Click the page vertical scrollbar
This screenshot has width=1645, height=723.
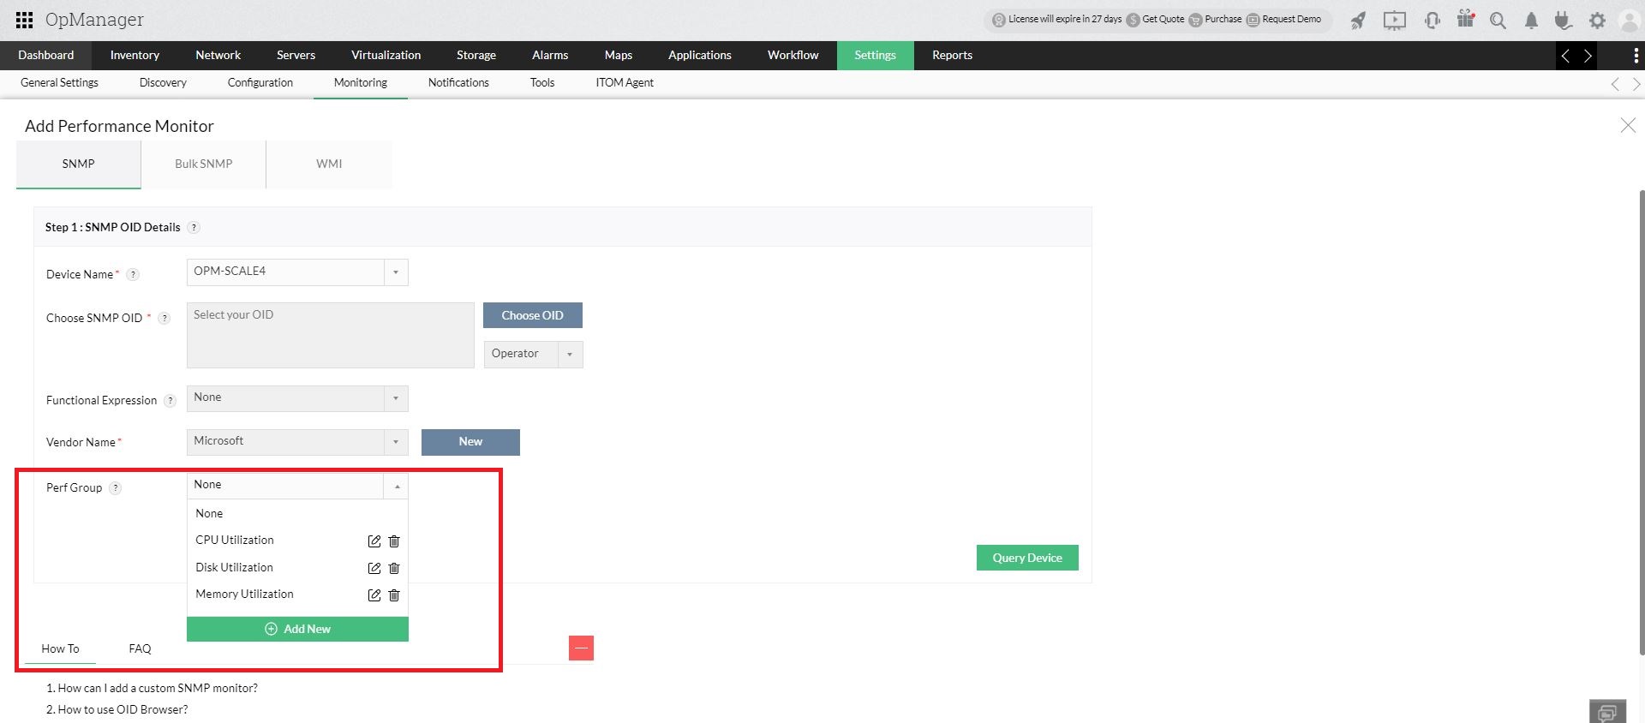[x=1642, y=423]
